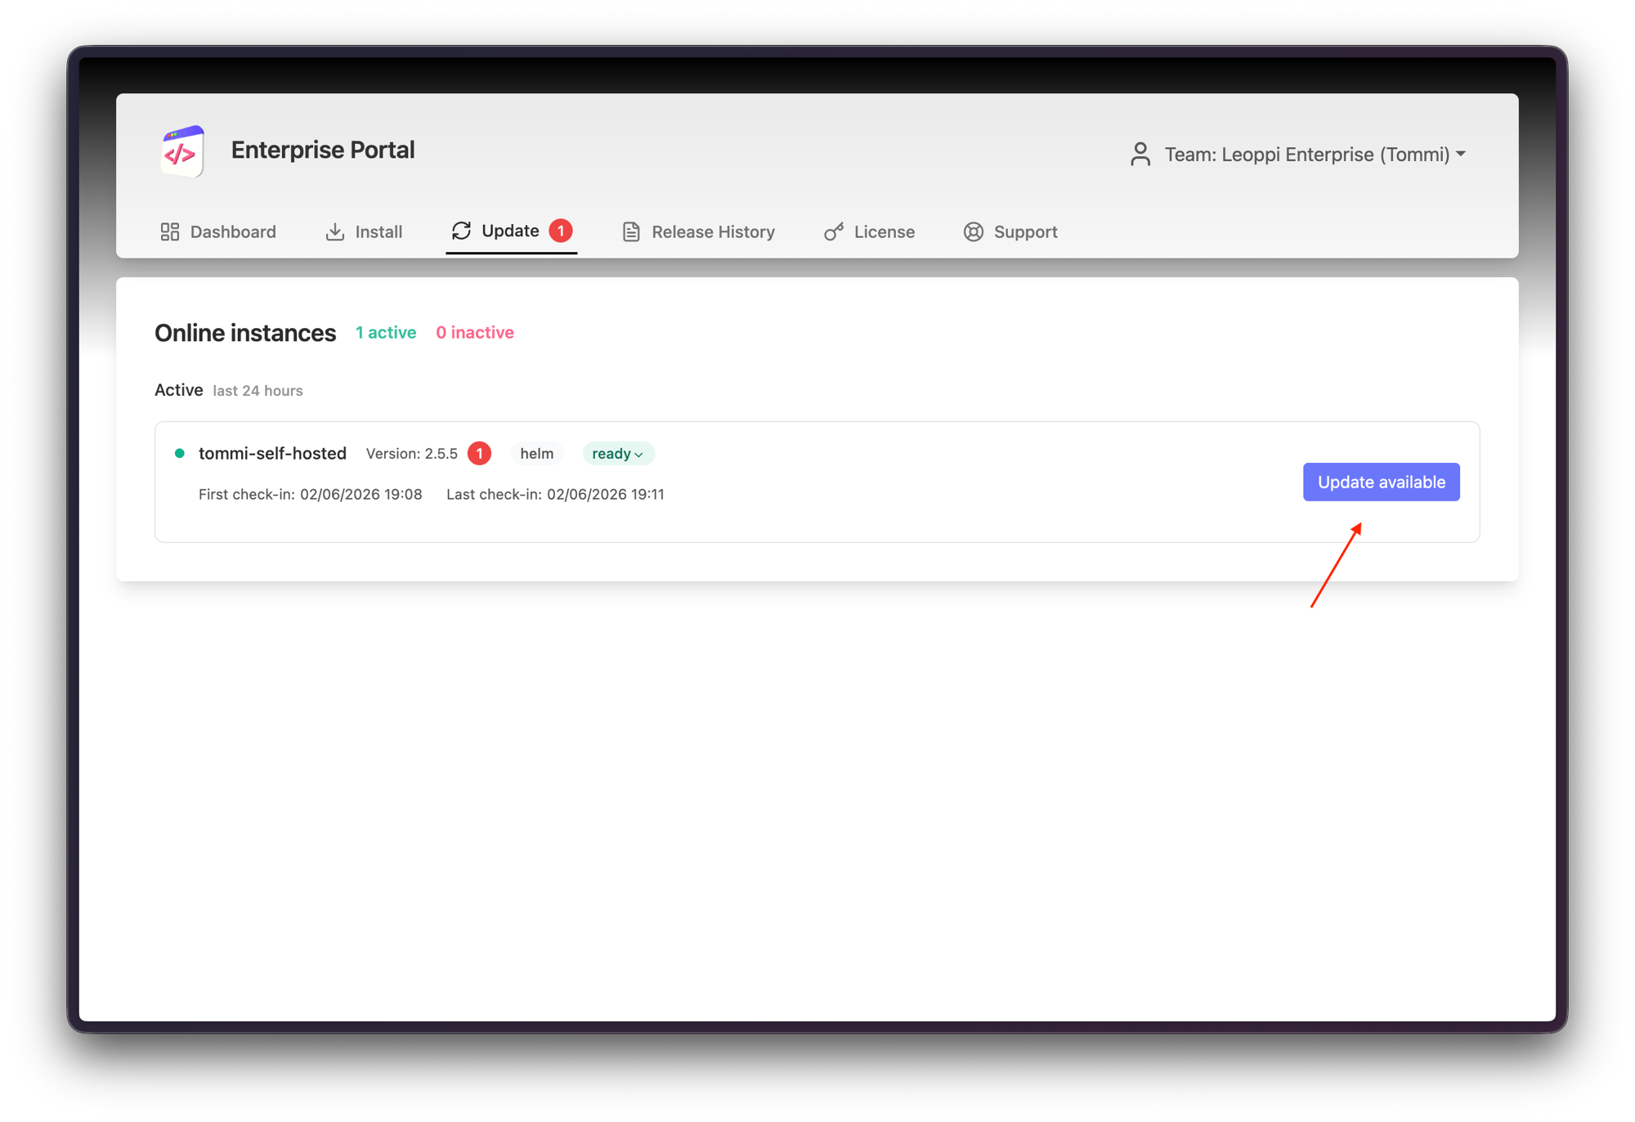Open the Team: Leoppi Enterprise dropdown
Image resolution: width=1635 pixels, height=1122 pixels.
(x=1298, y=154)
